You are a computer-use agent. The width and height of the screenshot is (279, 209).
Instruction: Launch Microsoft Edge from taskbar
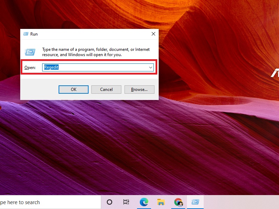tap(144, 202)
